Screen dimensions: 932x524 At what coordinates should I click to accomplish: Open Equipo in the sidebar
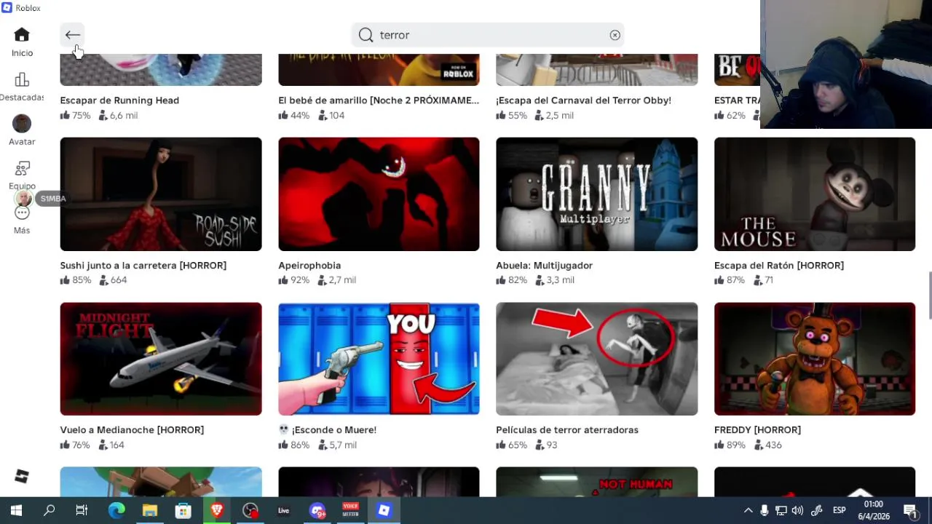tap(22, 175)
